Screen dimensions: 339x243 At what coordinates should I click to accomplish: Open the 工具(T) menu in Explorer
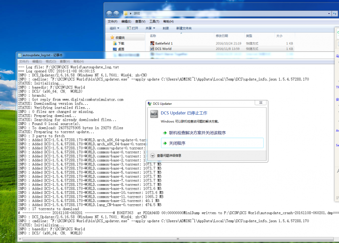[154, 21]
